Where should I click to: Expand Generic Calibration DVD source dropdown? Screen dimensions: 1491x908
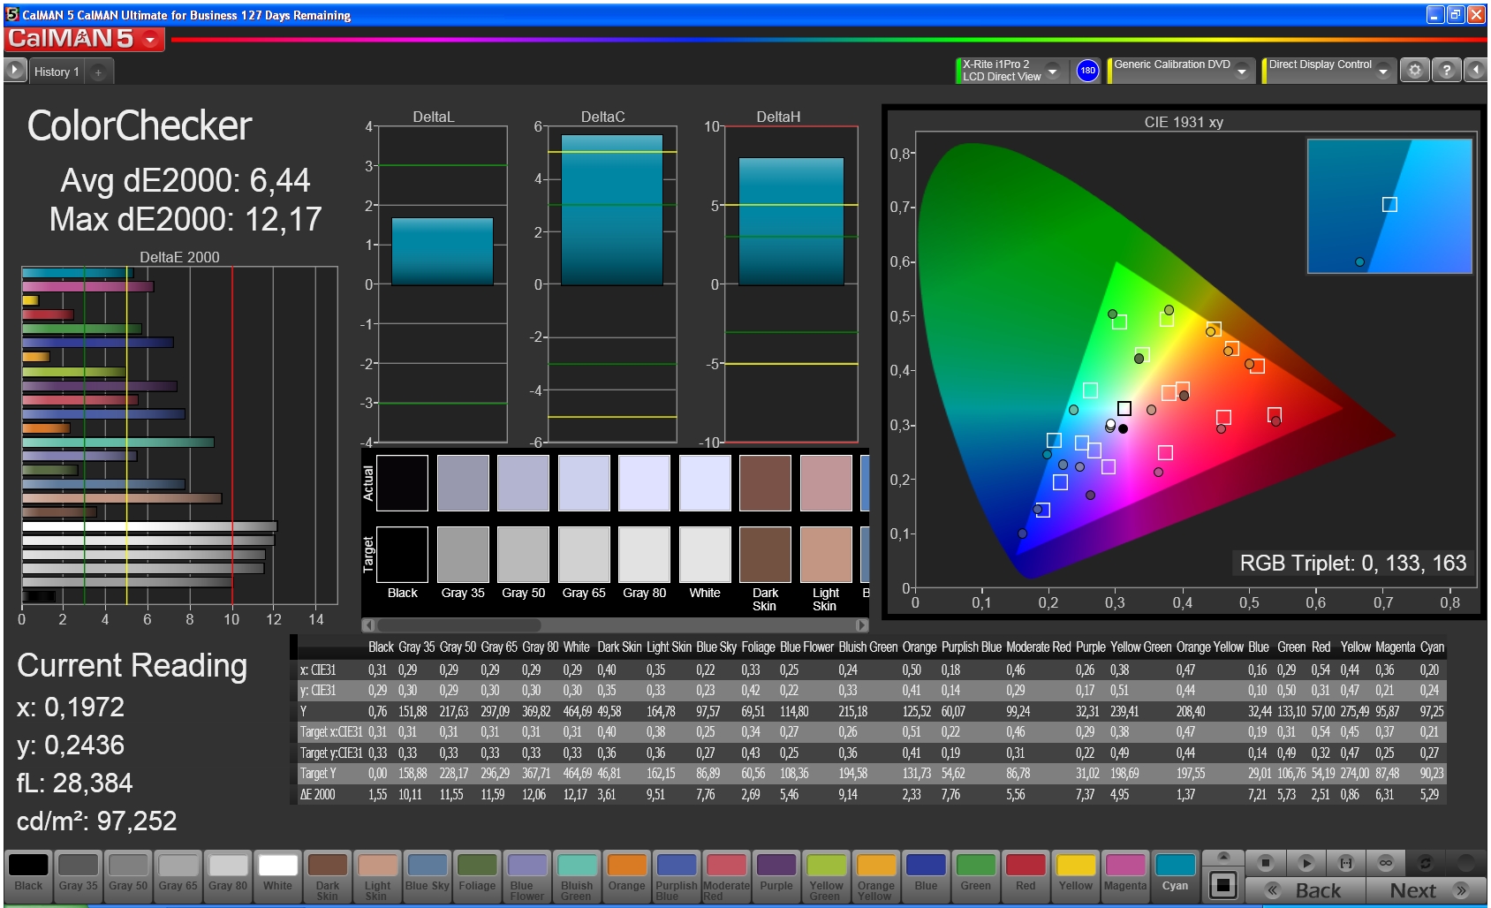click(1241, 71)
